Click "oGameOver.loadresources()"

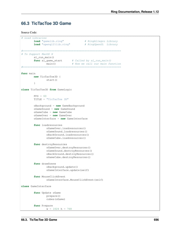coord(66,129)
